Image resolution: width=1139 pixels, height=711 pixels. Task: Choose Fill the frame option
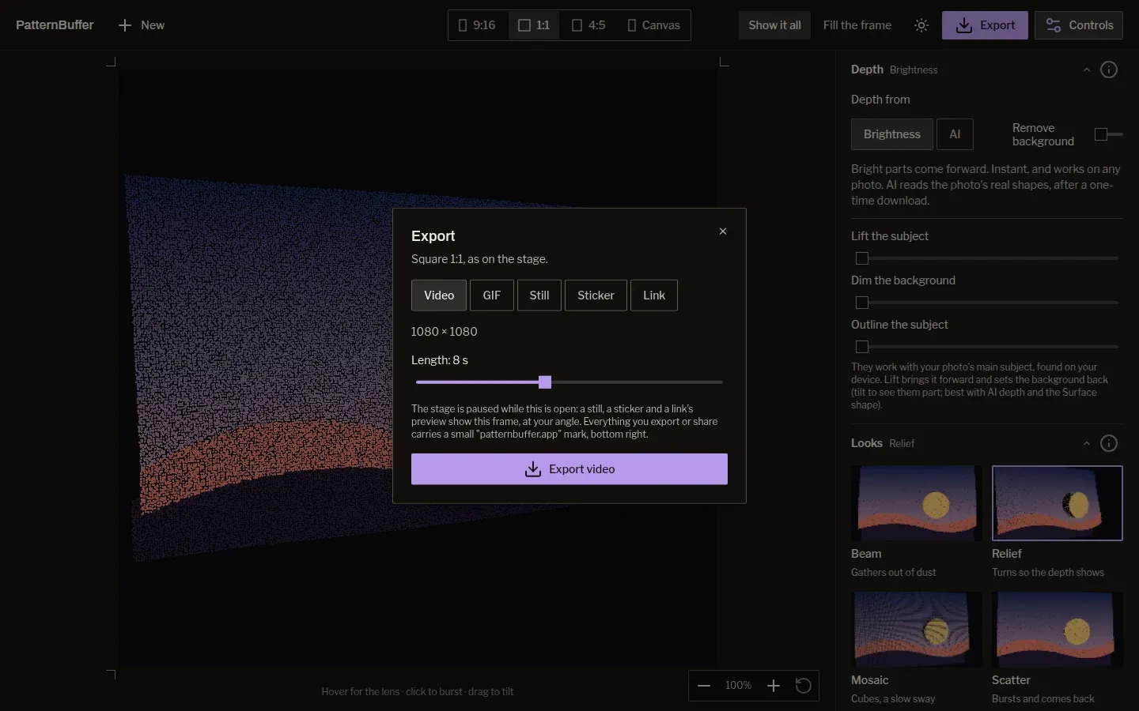(x=857, y=25)
